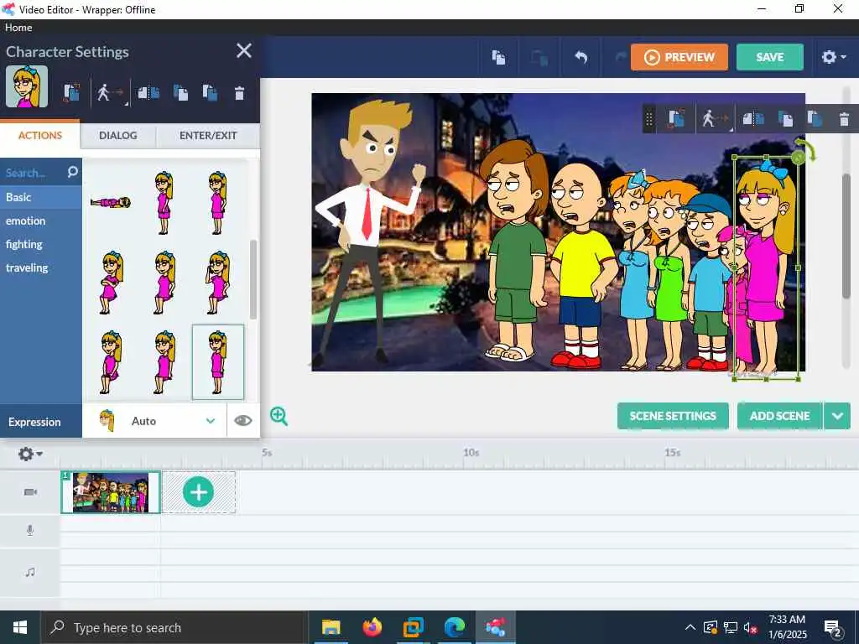The height and width of the screenshot is (644, 859).
Task: Click the search magnifier icon
Action: [x=73, y=173]
